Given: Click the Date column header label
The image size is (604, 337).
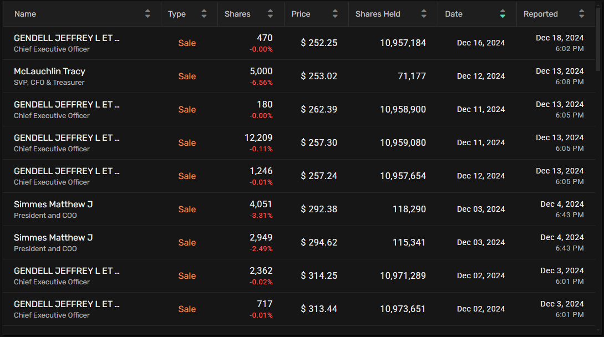Looking at the screenshot, I should pos(454,14).
